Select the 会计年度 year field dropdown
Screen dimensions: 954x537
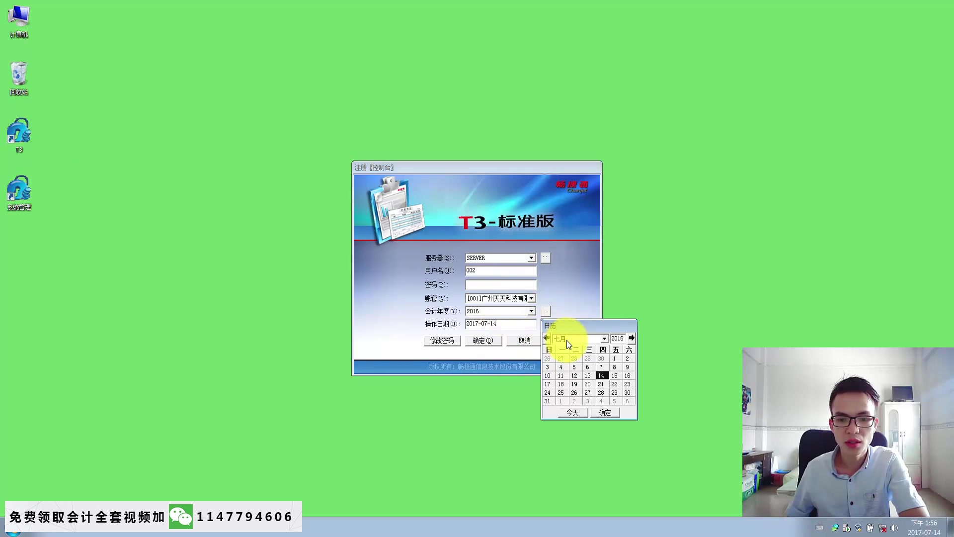point(531,311)
